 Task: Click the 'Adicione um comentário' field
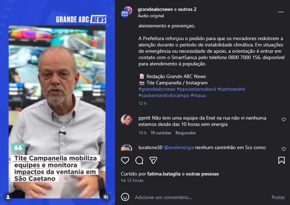pyautogui.click(x=201, y=197)
